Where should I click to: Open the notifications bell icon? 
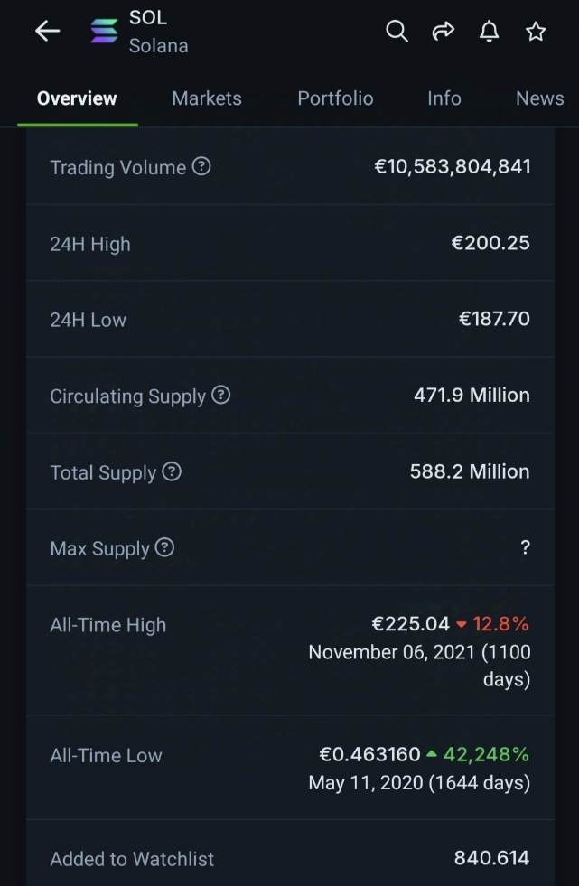489,31
